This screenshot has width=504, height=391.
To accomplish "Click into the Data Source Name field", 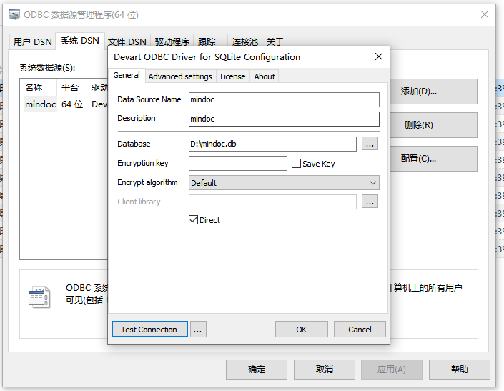I will 284,100.
